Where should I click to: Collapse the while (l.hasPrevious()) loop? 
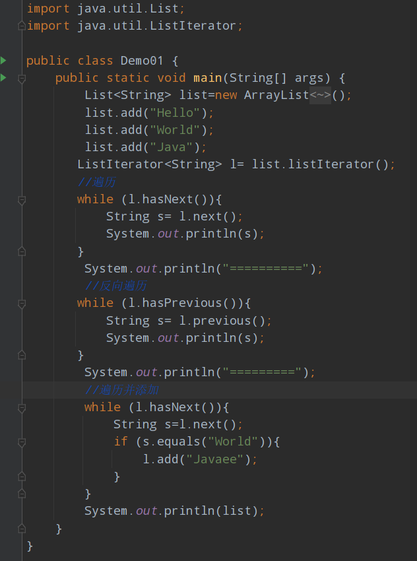22,304
